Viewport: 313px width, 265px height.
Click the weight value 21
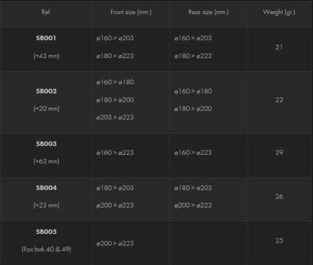tap(279, 47)
